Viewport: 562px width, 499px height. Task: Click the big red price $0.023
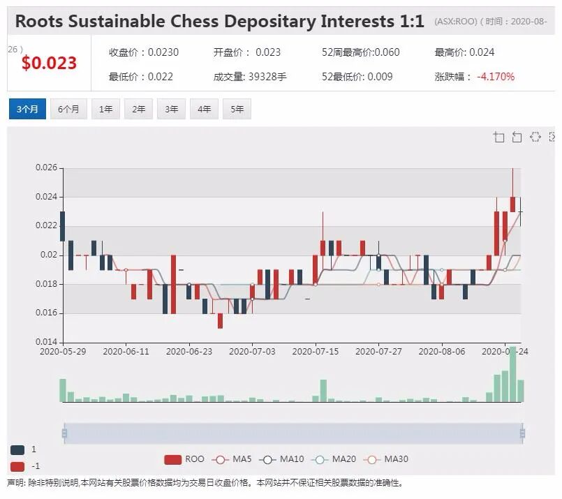(49, 63)
